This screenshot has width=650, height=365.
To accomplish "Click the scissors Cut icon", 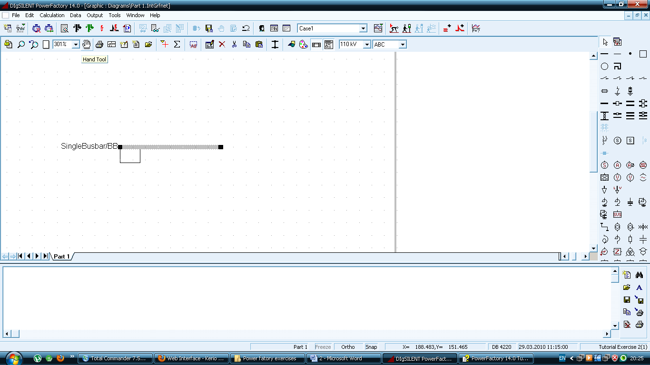I will click(234, 44).
